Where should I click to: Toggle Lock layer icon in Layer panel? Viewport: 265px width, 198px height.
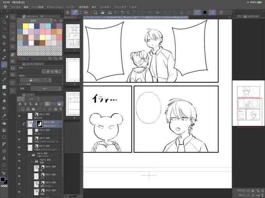pyautogui.click(x=36, y=104)
